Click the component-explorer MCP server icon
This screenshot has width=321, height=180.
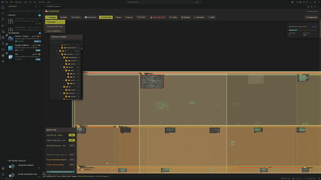point(12,167)
